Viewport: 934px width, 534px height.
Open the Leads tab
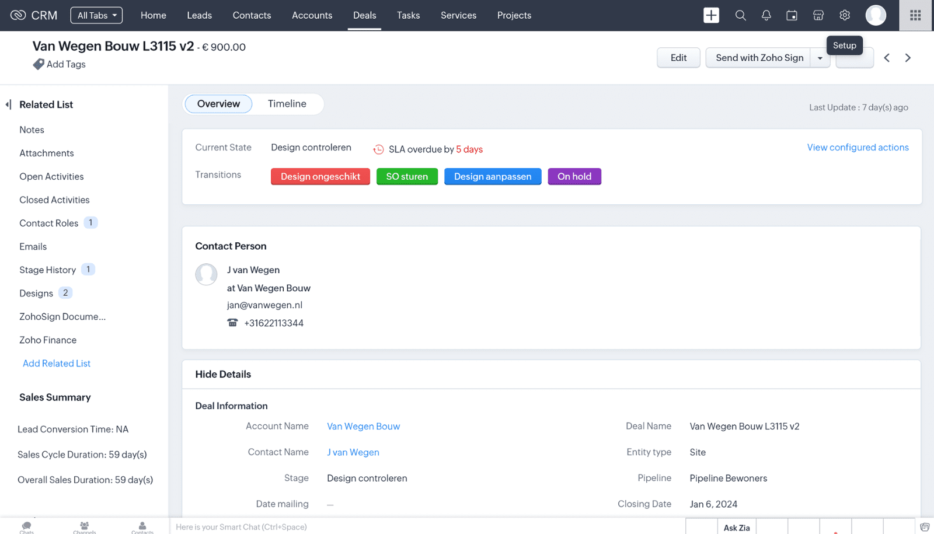(199, 15)
